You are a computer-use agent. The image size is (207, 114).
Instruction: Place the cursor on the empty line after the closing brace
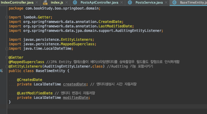click(107, 107)
